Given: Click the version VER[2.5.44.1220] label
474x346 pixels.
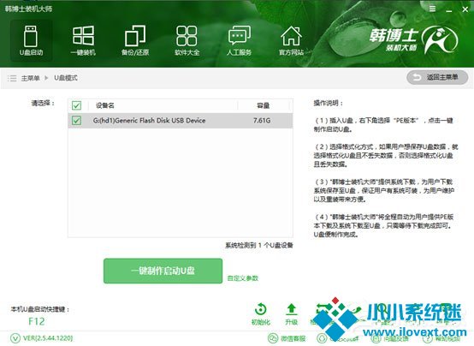Looking at the screenshot, I should click(x=48, y=337).
